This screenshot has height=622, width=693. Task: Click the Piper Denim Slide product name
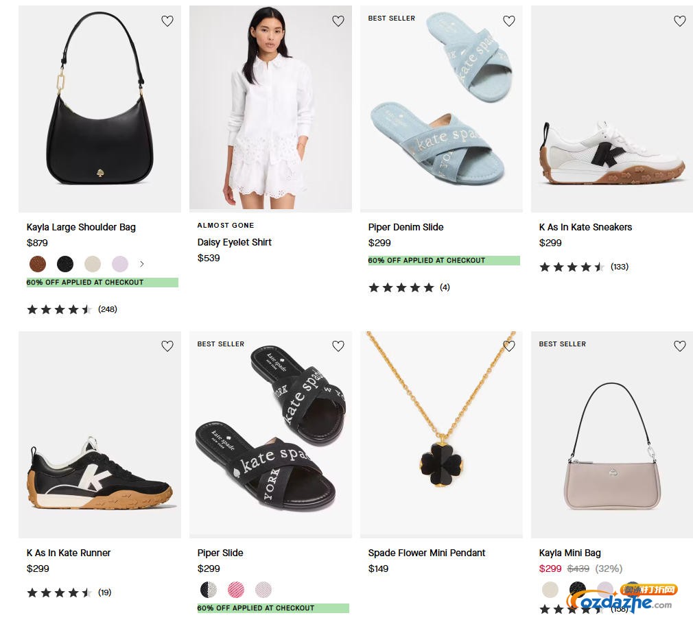click(406, 227)
